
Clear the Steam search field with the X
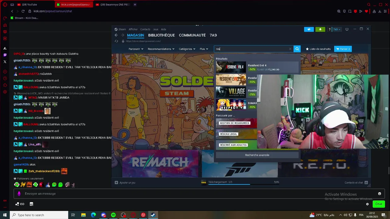pyautogui.click(x=290, y=49)
